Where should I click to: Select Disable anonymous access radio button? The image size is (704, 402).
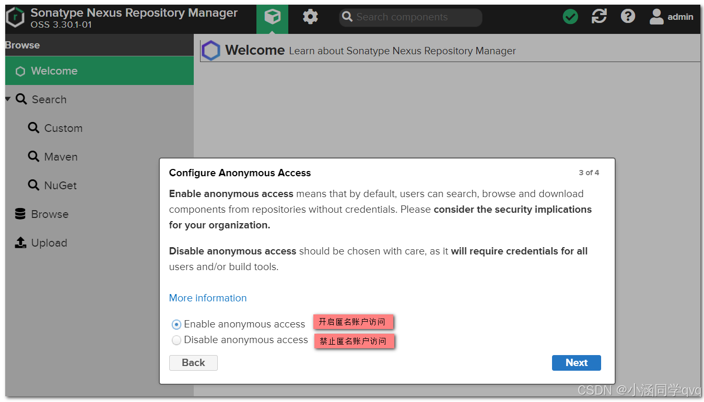pos(177,340)
